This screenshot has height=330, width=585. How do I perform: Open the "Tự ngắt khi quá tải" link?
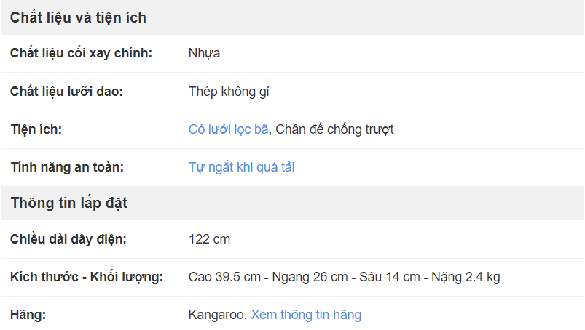[241, 167]
